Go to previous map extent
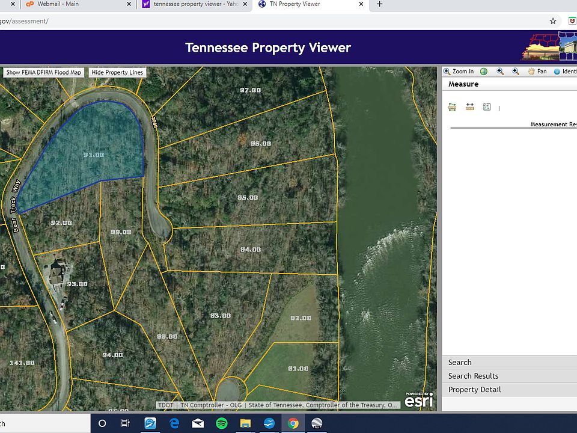 (500, 72)
